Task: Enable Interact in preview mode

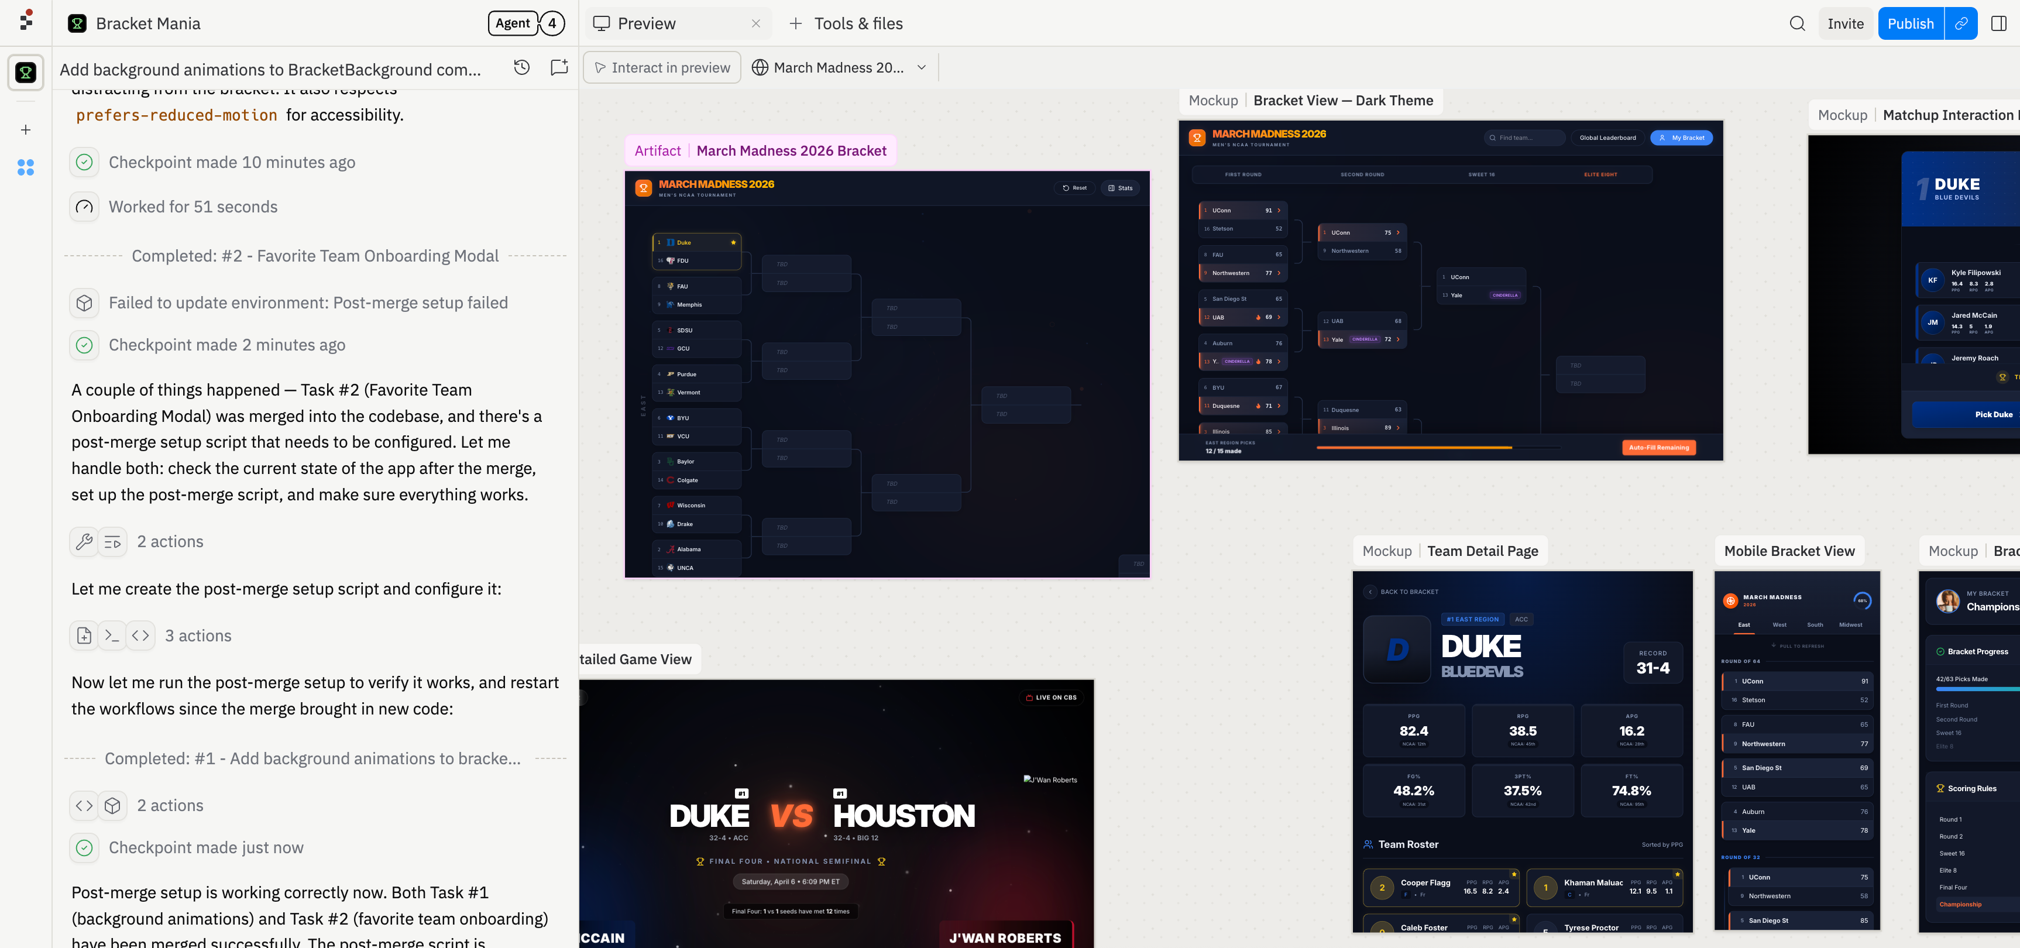Action: (x=661, y=67)
